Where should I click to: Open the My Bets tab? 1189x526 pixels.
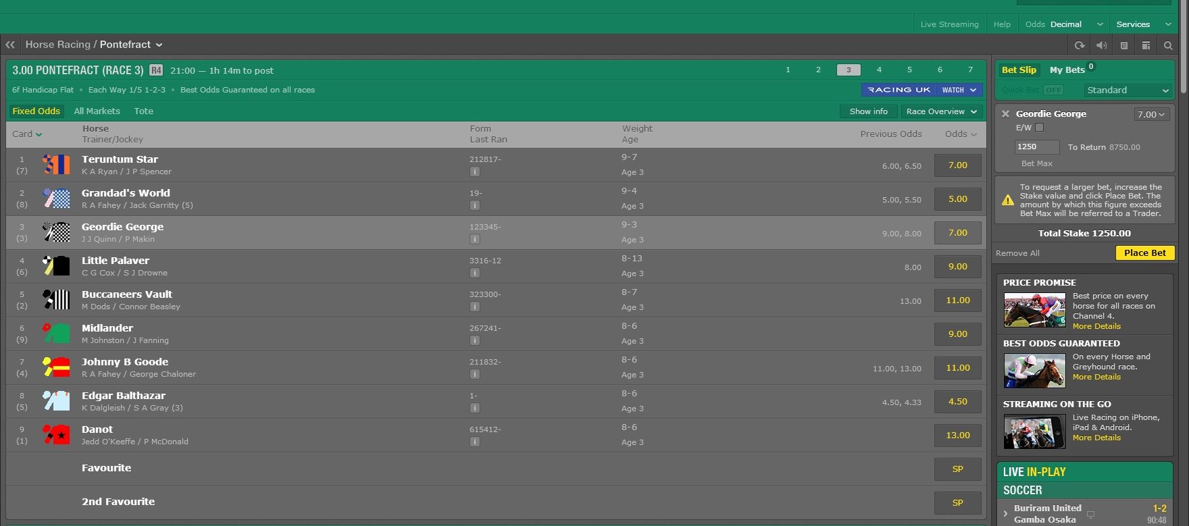pos(1067,70)
